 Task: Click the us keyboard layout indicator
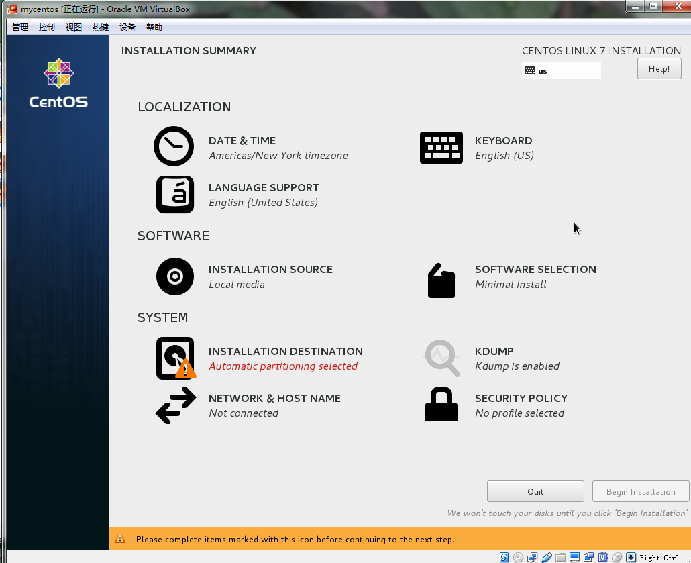pyautogui.click(x=561, y=70)
